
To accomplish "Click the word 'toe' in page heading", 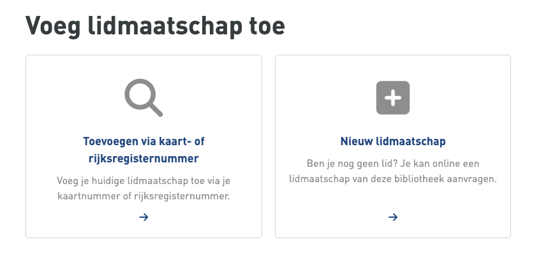I will tap(266, 26).
